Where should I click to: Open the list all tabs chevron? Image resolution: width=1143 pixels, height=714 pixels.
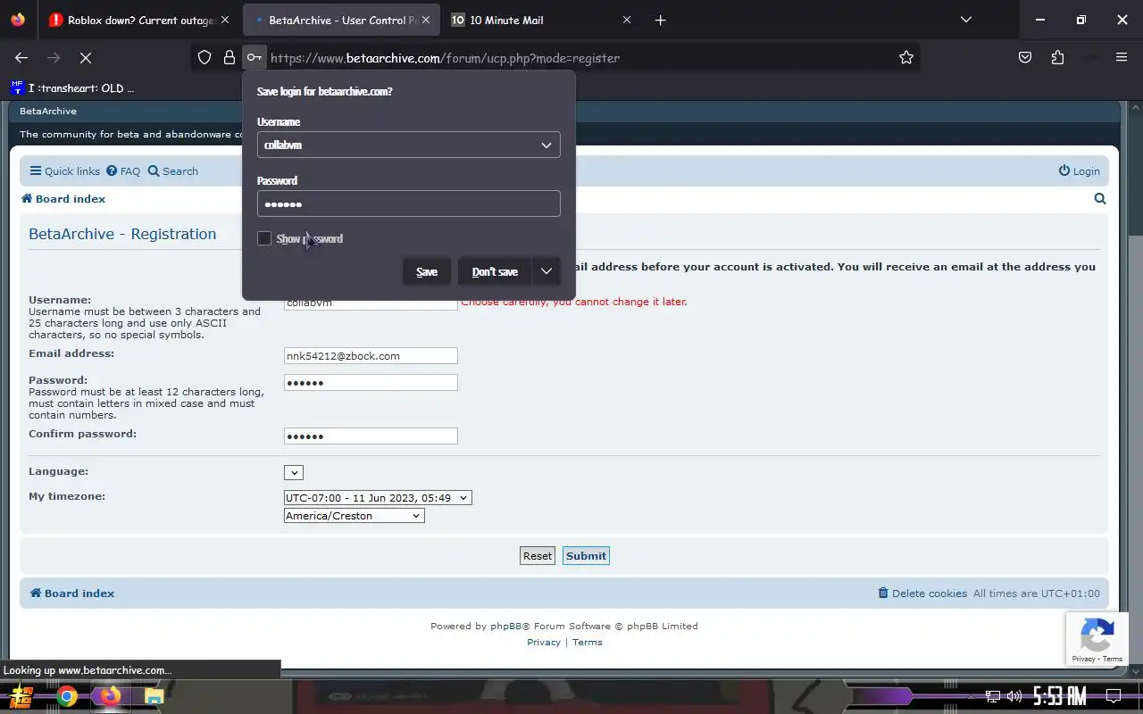point(965,20)
